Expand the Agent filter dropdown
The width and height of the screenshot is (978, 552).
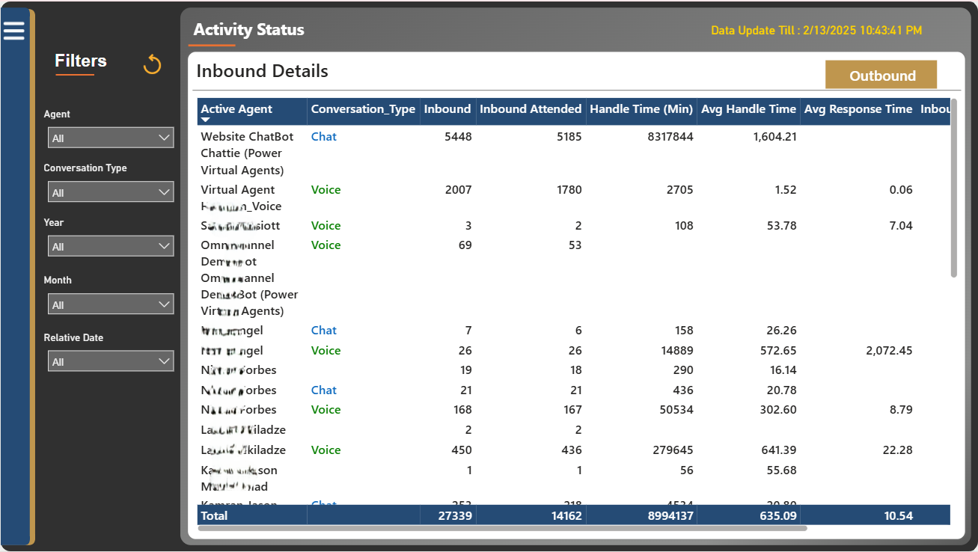pos(111,138)
